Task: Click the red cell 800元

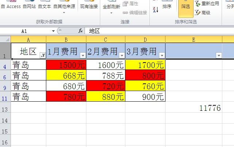Action: [145, 75]
